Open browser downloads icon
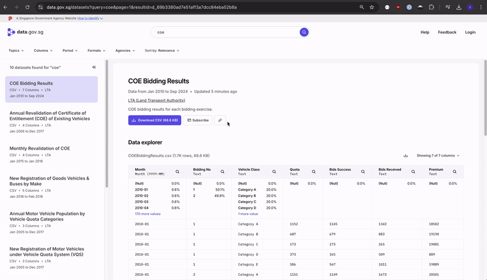 [x=459, y=7]
